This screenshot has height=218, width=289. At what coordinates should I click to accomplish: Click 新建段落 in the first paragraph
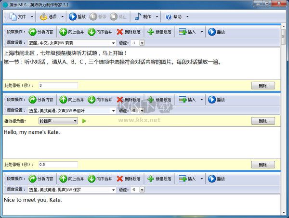click(x=159, y=32)
